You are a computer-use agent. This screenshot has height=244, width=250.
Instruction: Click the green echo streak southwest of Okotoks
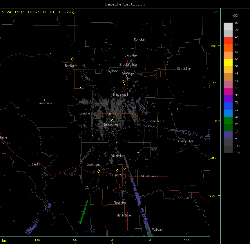[84, 212]
